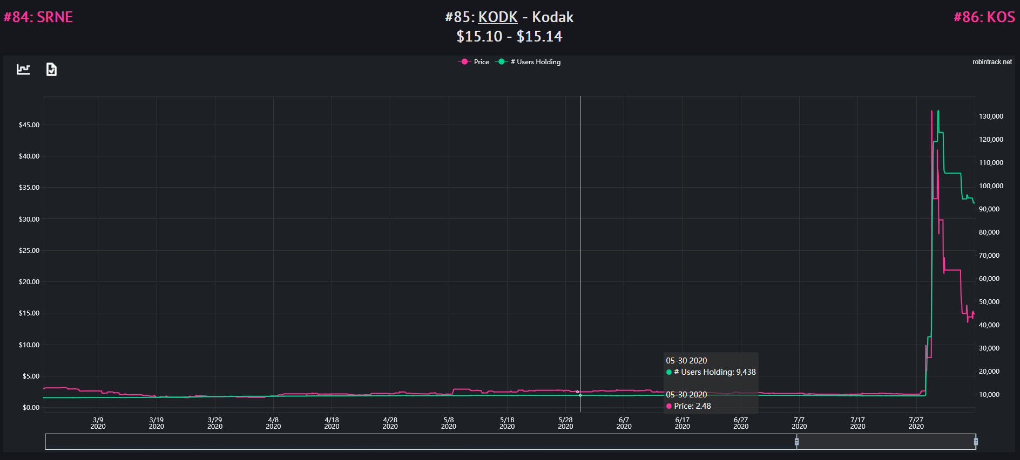Click the file download icon
Image resolution: width=1020 pixels, height=460 pixels.
(51, 69)
